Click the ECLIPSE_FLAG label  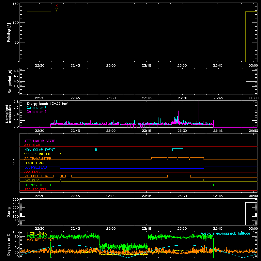pos(36,167)
